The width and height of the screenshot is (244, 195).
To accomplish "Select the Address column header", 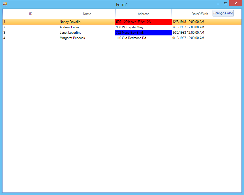I will (143, 14).
